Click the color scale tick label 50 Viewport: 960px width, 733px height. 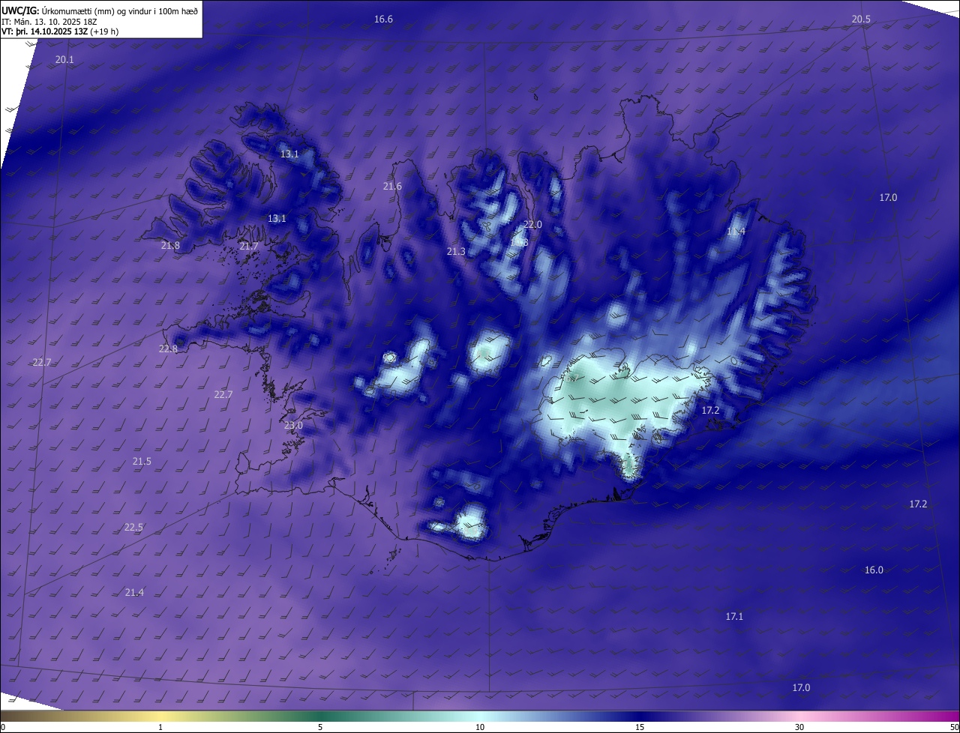[x=954, y=727]
